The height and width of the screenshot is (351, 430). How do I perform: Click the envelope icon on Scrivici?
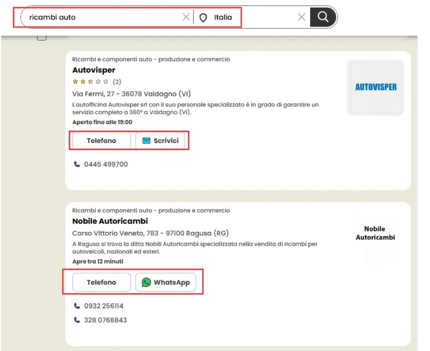[x=146, y=141]
